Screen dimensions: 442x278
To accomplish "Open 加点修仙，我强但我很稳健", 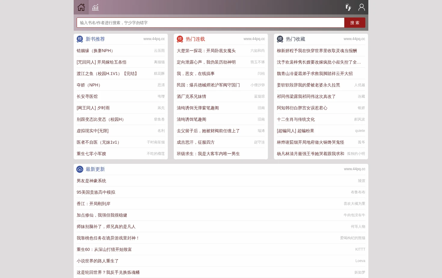I will point(102,215).
